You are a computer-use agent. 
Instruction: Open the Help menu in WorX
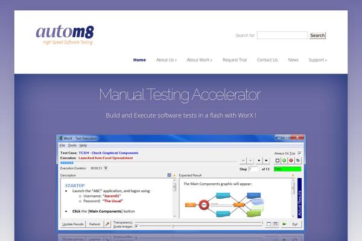coord(83,145)
